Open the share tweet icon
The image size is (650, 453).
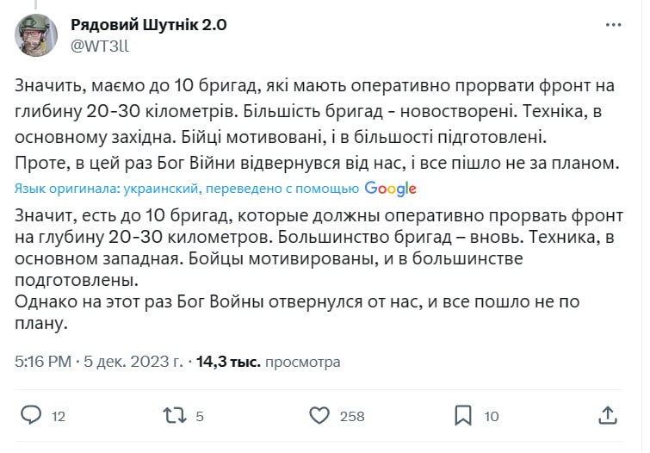[608, 416]
